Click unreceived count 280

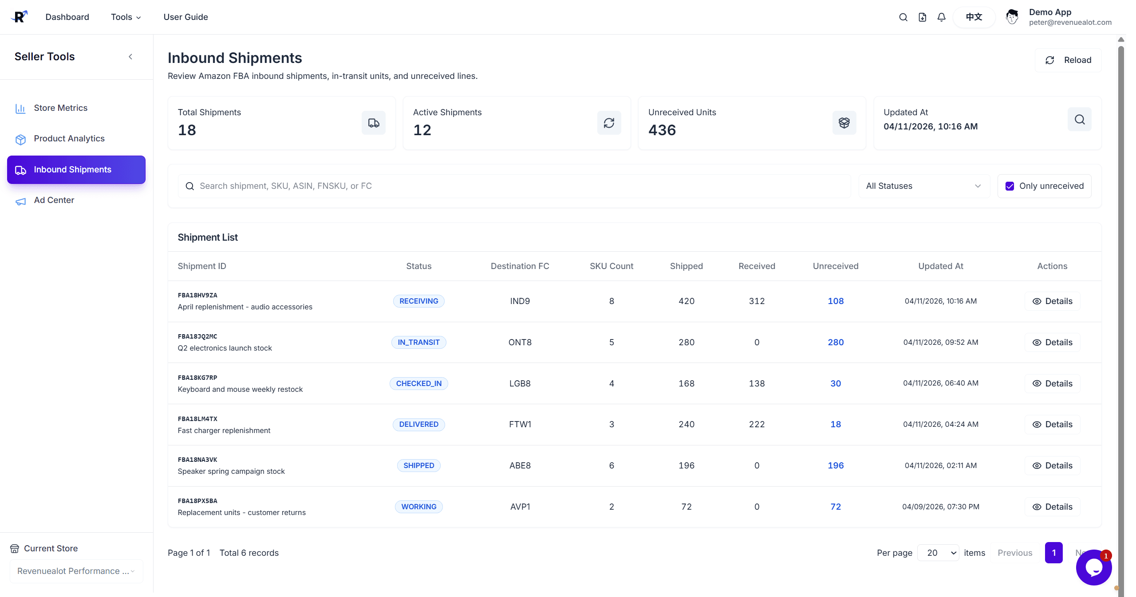[x=836, y=343]
